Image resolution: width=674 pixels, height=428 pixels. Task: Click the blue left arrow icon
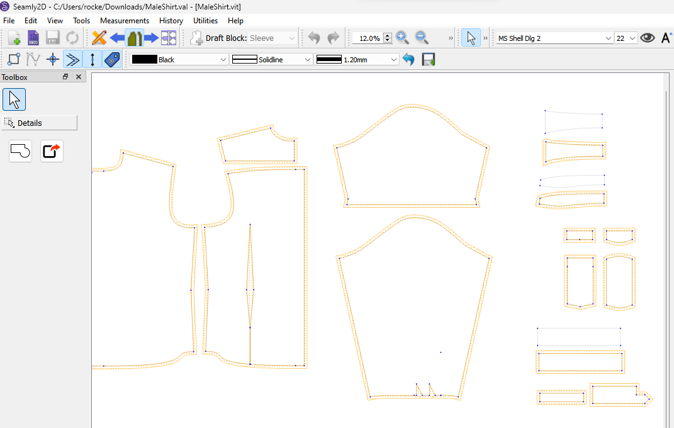pos(117,38)
